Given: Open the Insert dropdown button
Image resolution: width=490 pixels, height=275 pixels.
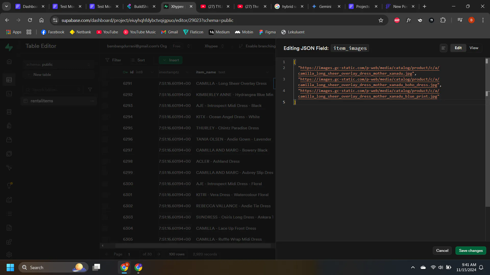Looking at the screenshot, I should click(x=170, y=60).
